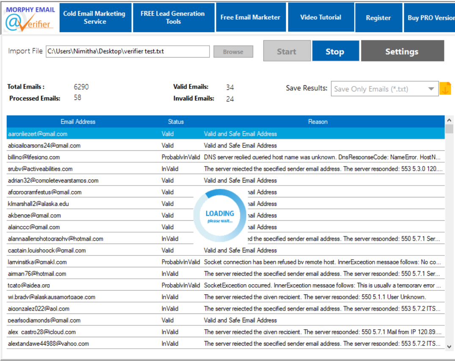This screenshot has width=455, height=361.
Task: Click the scrollbar up arrow
Action: click(x=449, y=120)
